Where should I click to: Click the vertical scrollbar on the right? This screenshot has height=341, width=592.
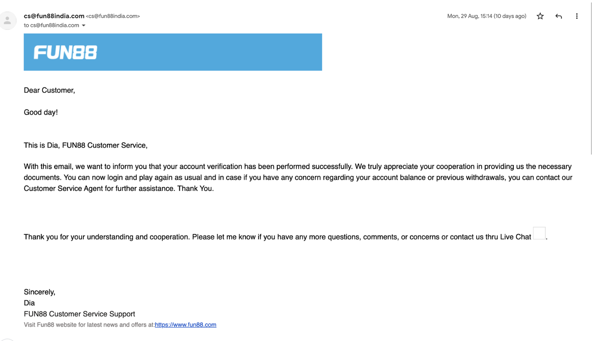pyautogui.click(x=591, y=79)
